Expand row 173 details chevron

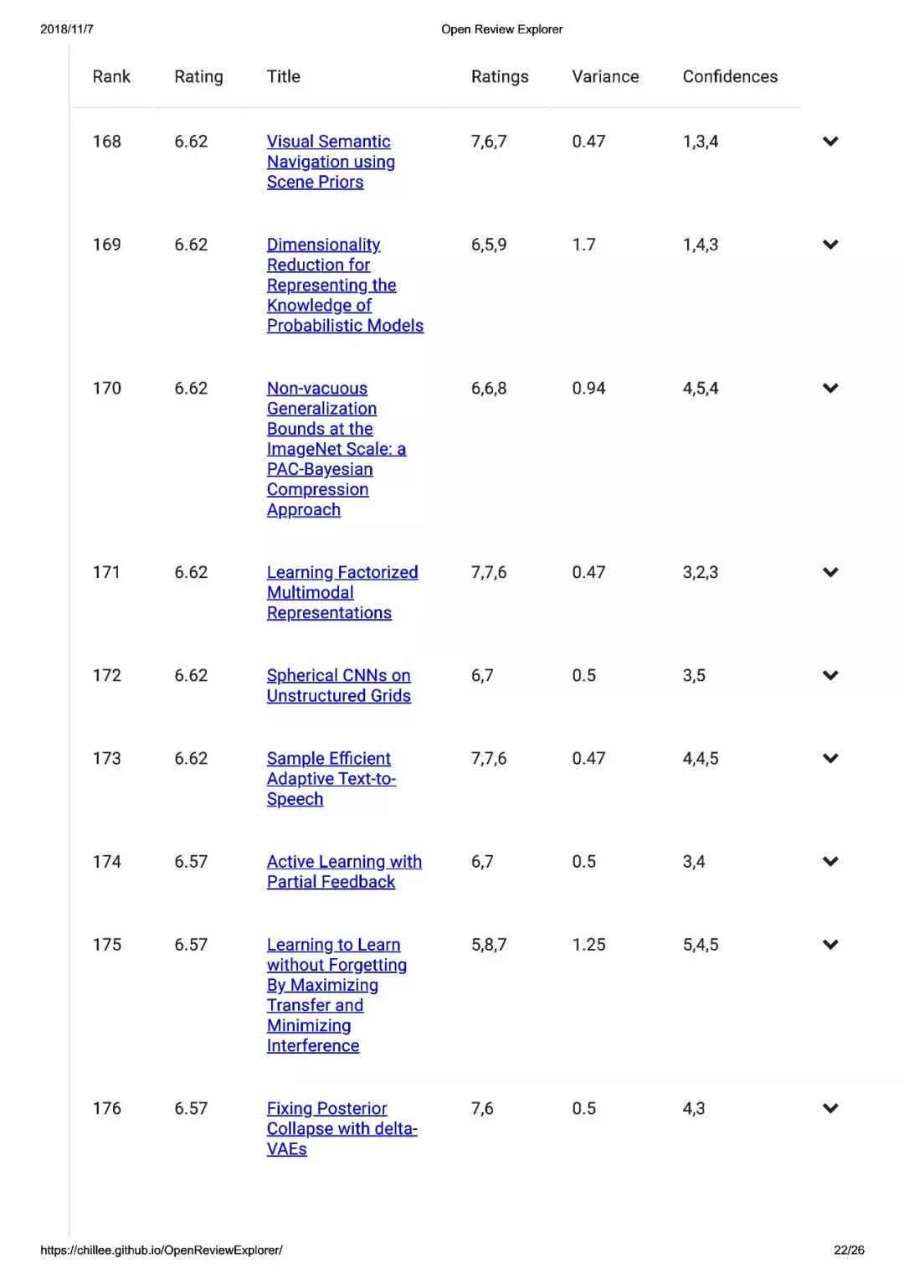[830, 758]
